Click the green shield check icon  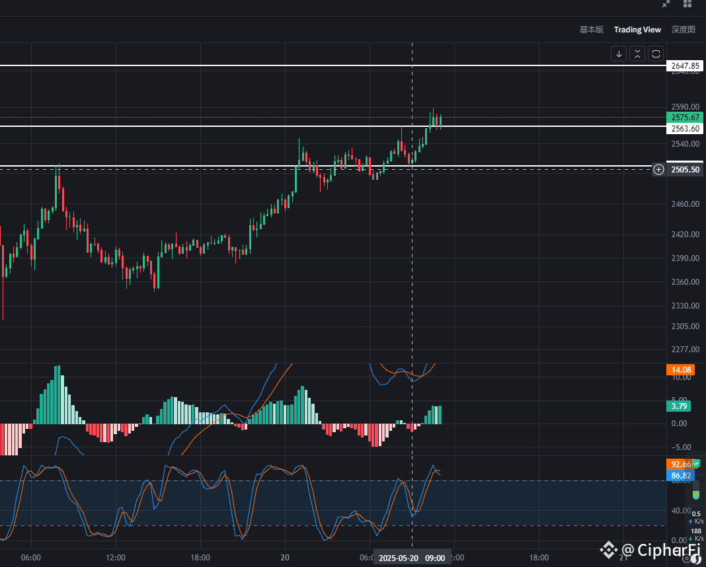point(696,463)
